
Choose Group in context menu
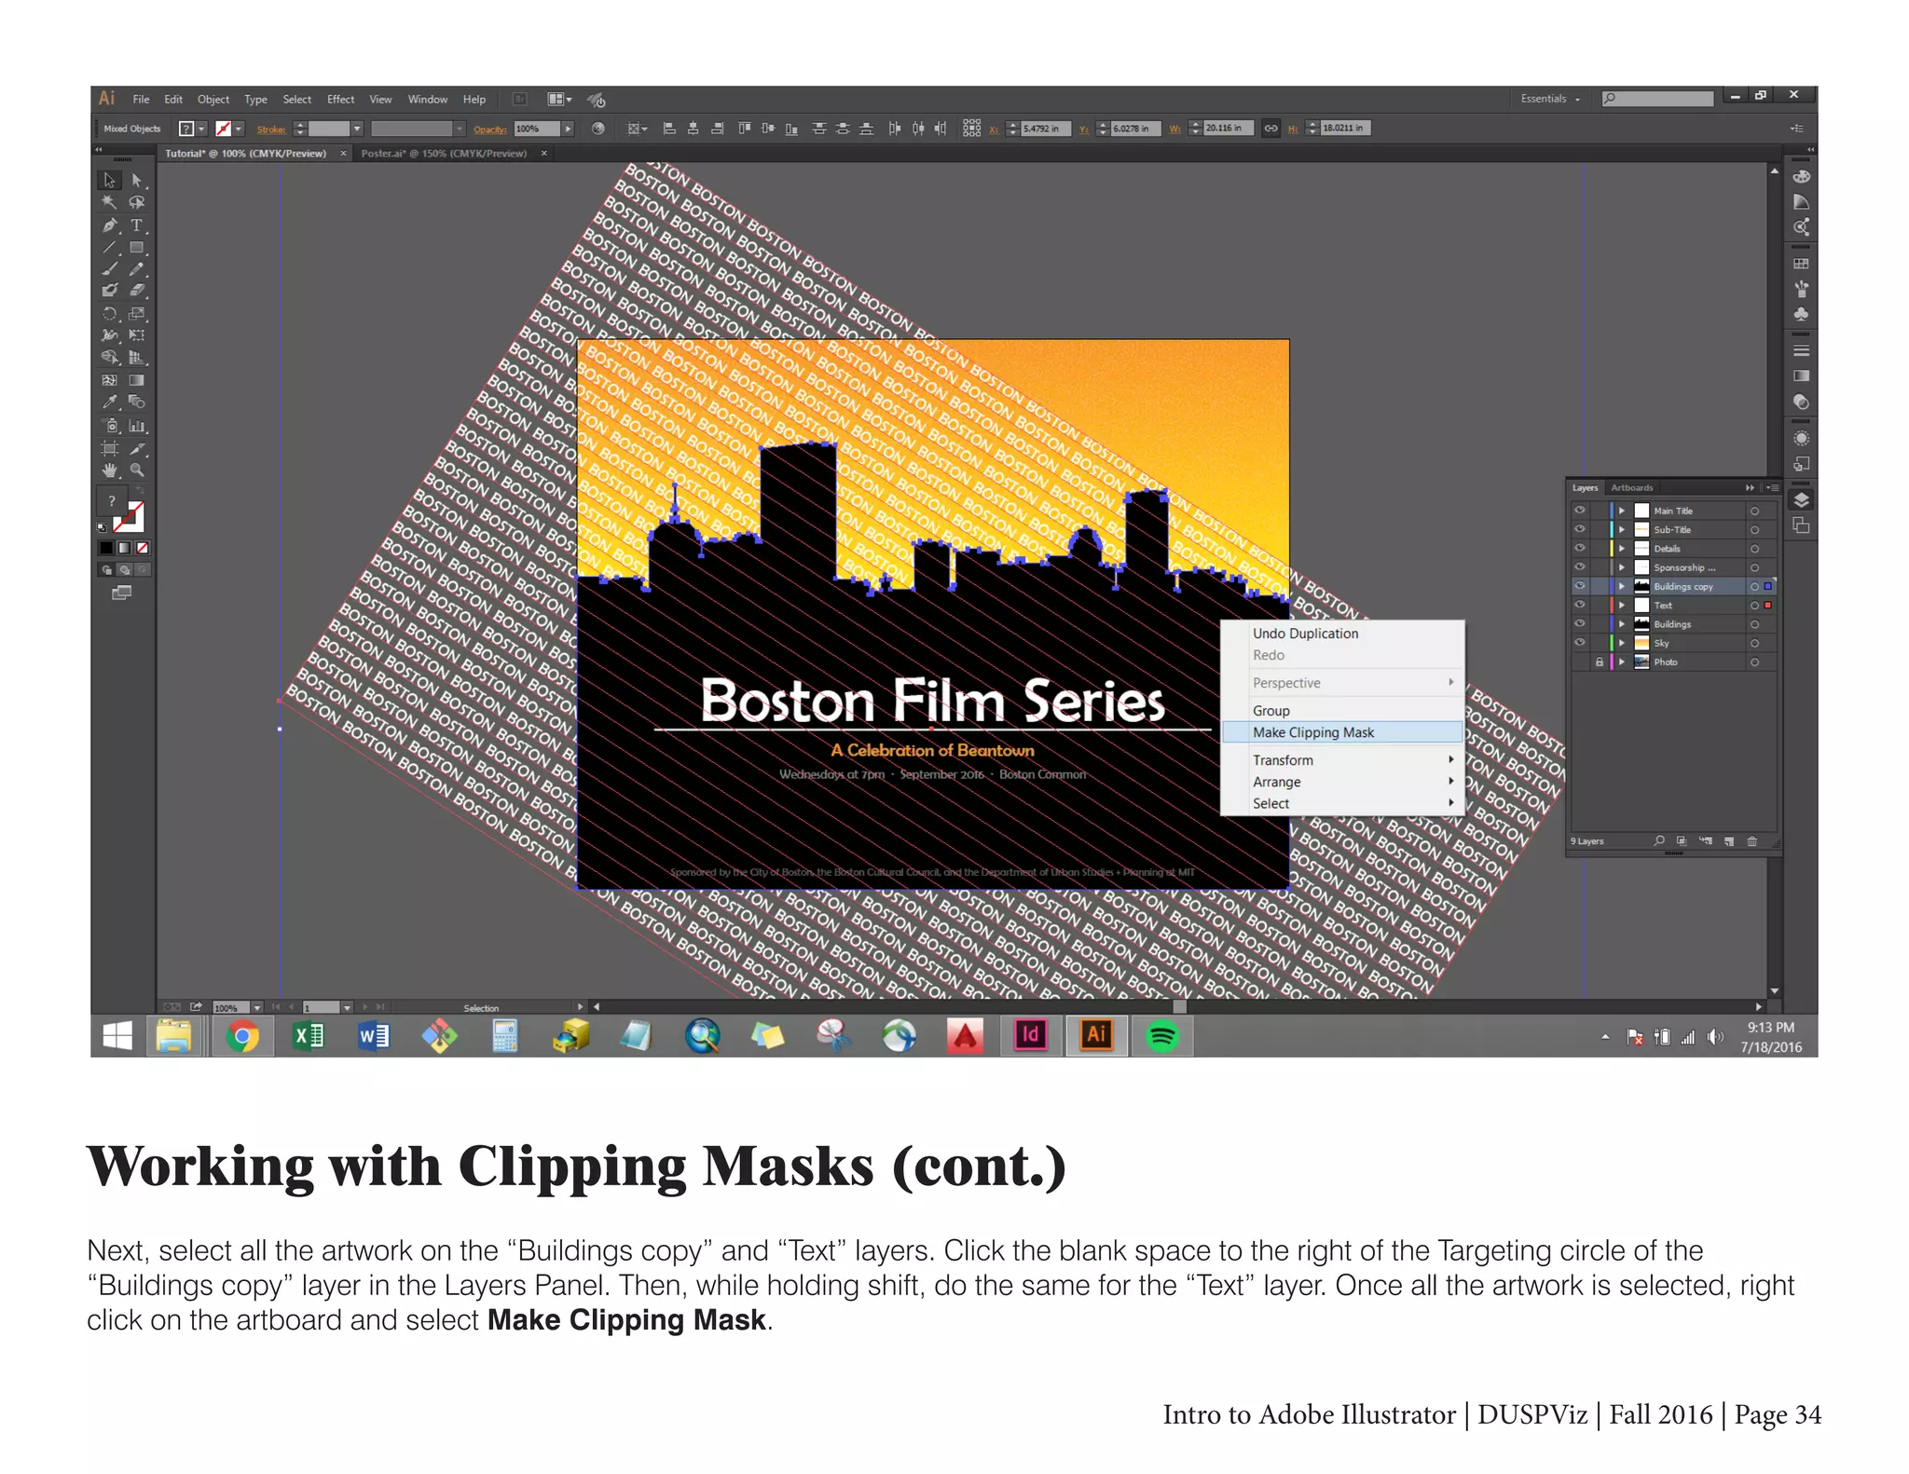pyautogui.click(x=1342, y=711)
